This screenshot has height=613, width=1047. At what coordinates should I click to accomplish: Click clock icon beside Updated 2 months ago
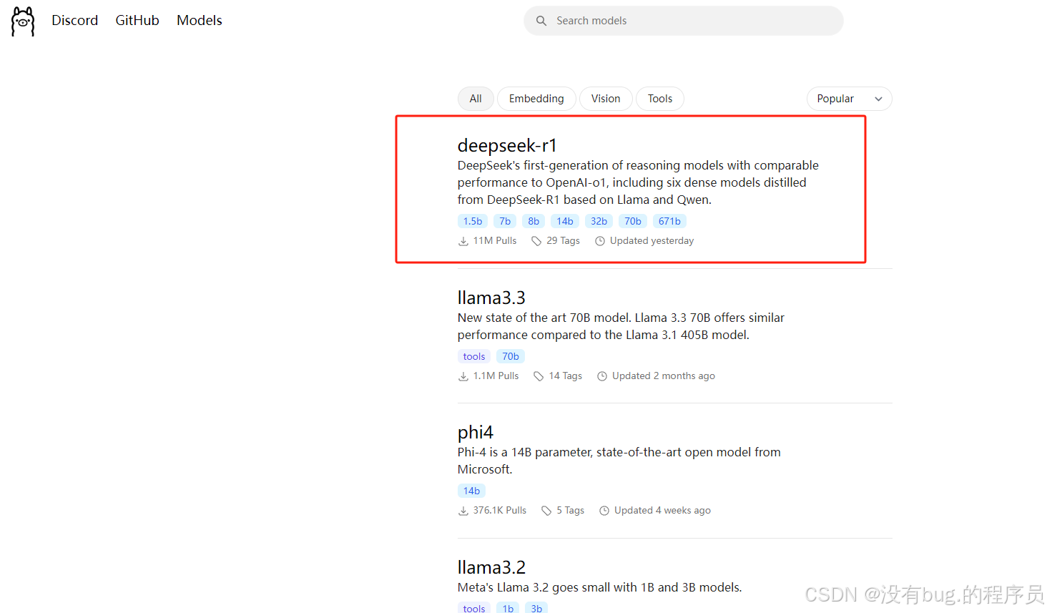pyautogui.click(x=602, y=376)
